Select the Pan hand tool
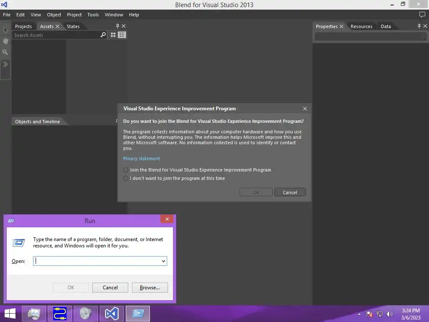Image resolution: width=429 pixels, height=322 pixels. pos(5,41)
